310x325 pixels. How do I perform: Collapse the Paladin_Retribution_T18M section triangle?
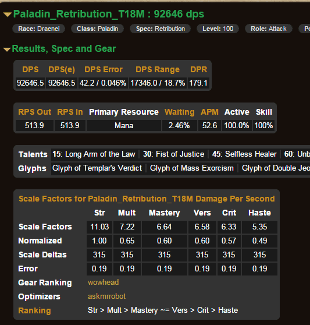click(8, 15)
